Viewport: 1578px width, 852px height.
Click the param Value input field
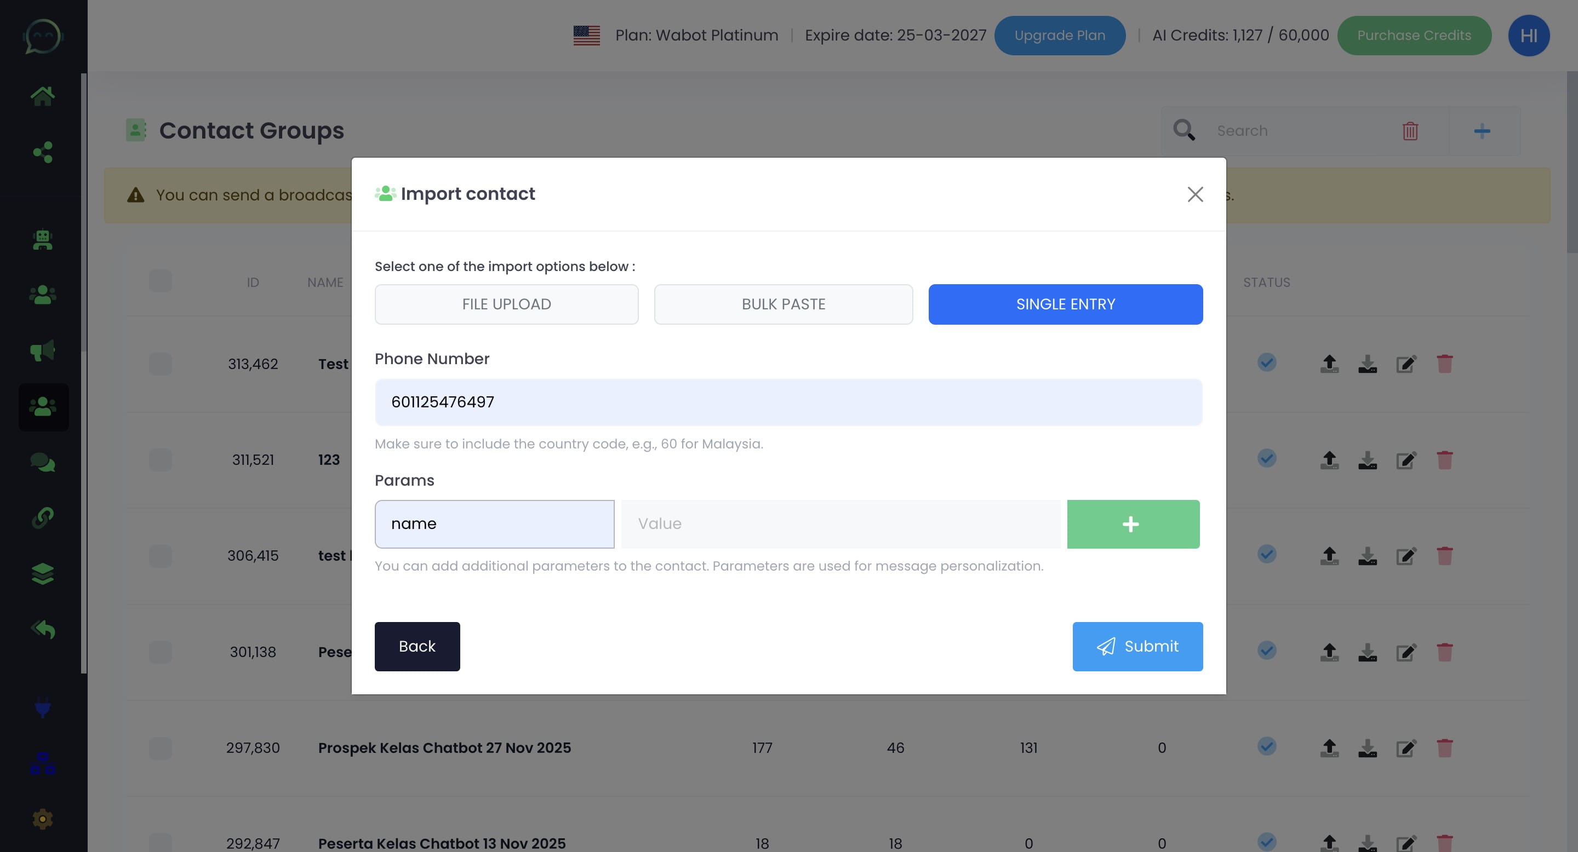pos(841,524)
